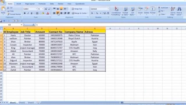Image resolution: width=186 pixels, height=105 pixels.
Task: Apply the yellow Fill Color bucket
Action: (43, 13)
